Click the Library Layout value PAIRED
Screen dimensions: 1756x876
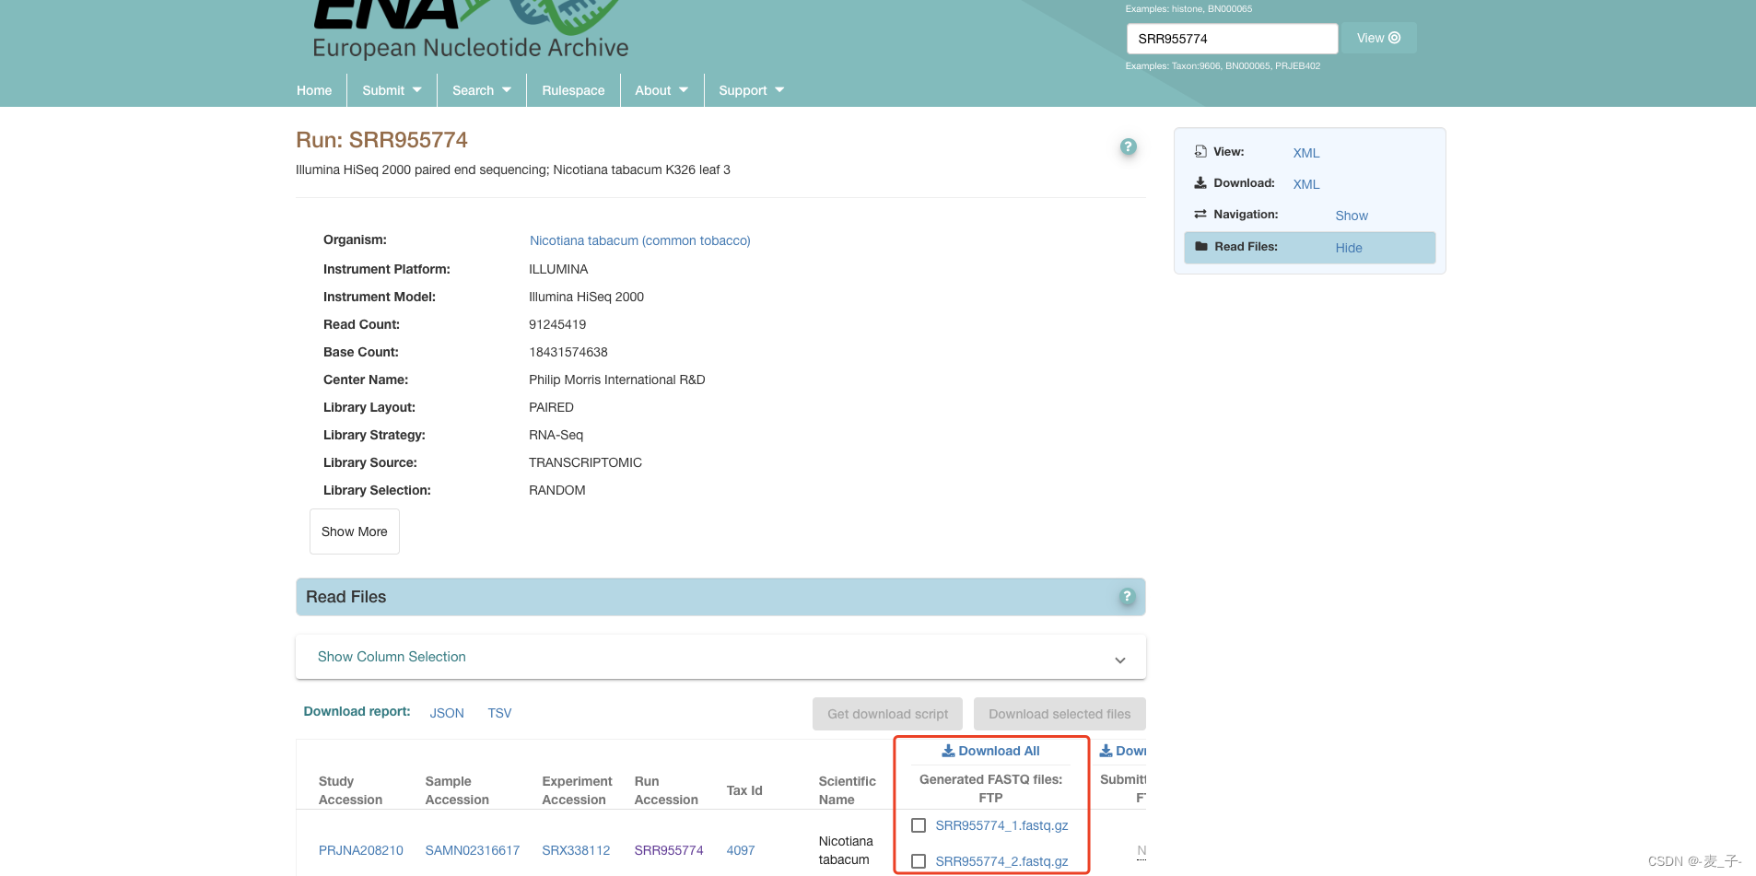[551, 407]
